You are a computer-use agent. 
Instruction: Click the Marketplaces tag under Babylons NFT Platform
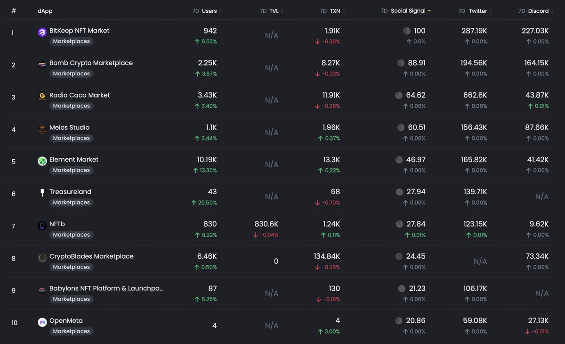(x=72, y=299)
